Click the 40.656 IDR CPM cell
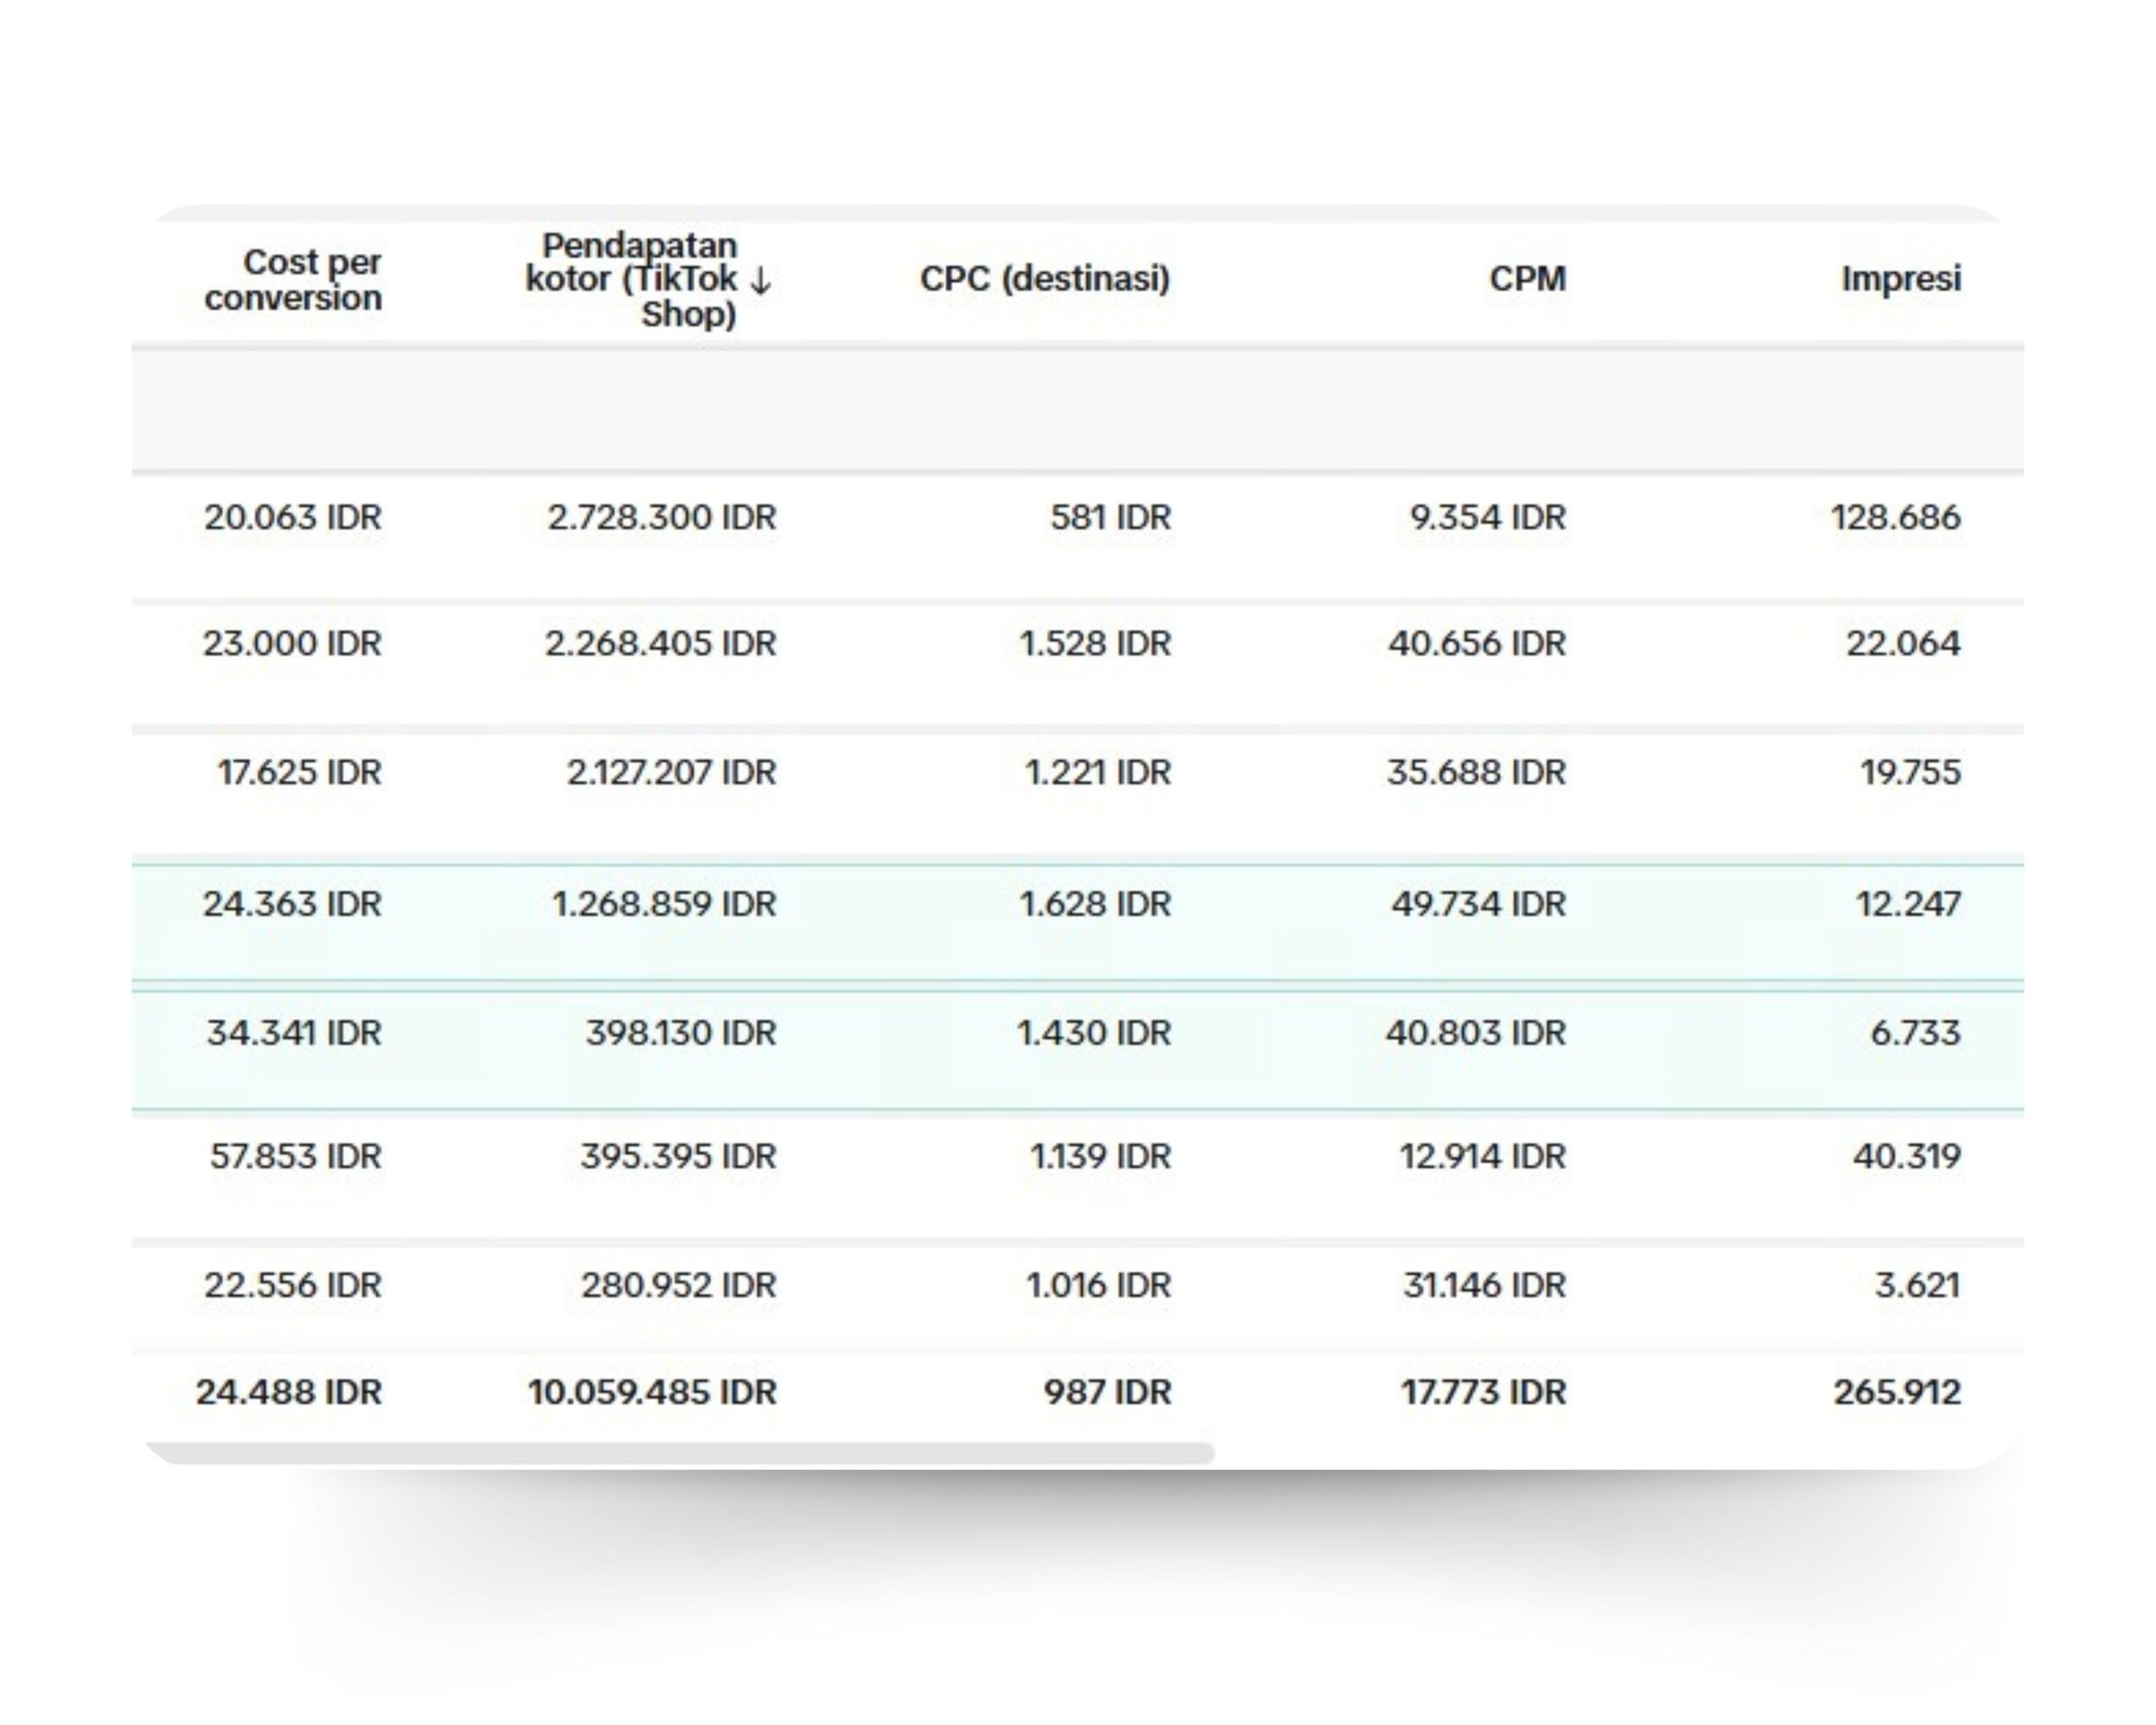The image size is (2156, 1725). click(1476, 643)
